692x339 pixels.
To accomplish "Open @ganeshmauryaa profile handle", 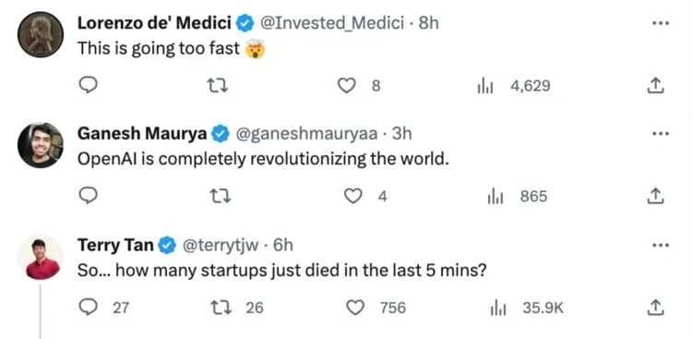I will click(x=306, y=133).
